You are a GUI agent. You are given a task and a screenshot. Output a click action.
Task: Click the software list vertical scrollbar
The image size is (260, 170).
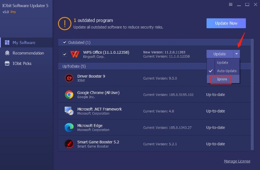[252, 94]
